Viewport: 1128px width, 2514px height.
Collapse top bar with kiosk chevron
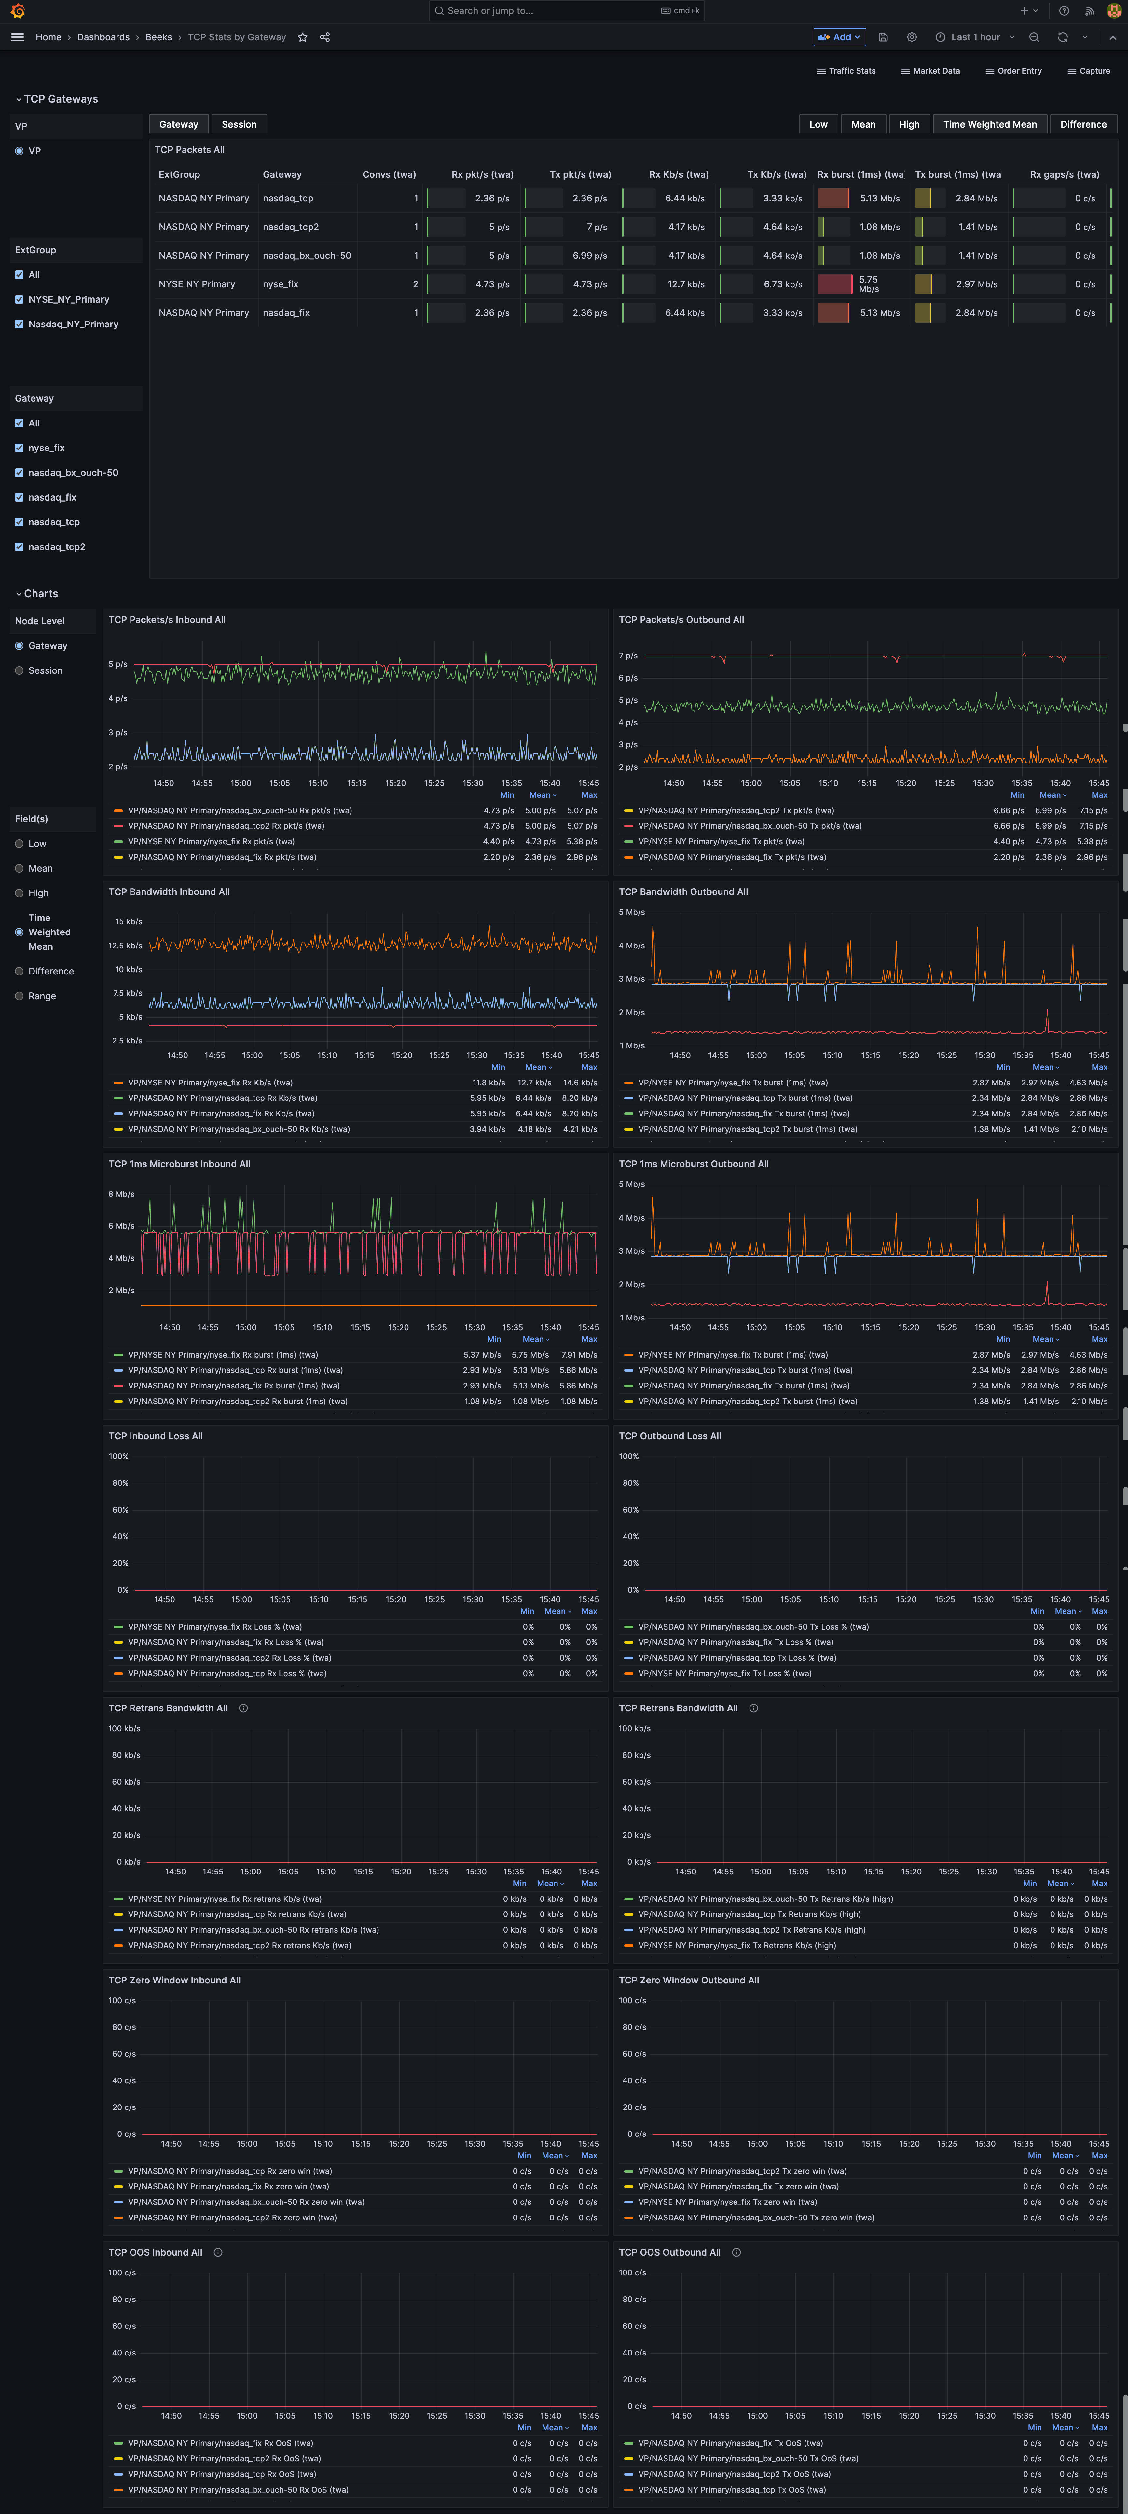point(1112,37)
